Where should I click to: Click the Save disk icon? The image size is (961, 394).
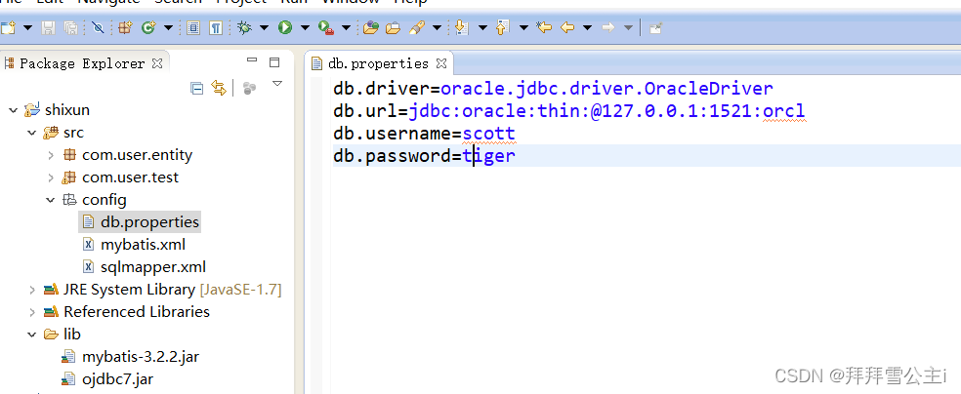click(49, 28)
